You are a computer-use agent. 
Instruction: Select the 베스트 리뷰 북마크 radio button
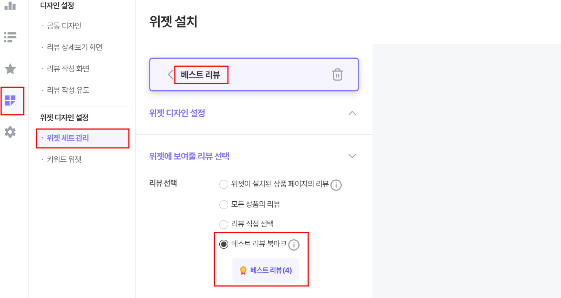[224, 245]
